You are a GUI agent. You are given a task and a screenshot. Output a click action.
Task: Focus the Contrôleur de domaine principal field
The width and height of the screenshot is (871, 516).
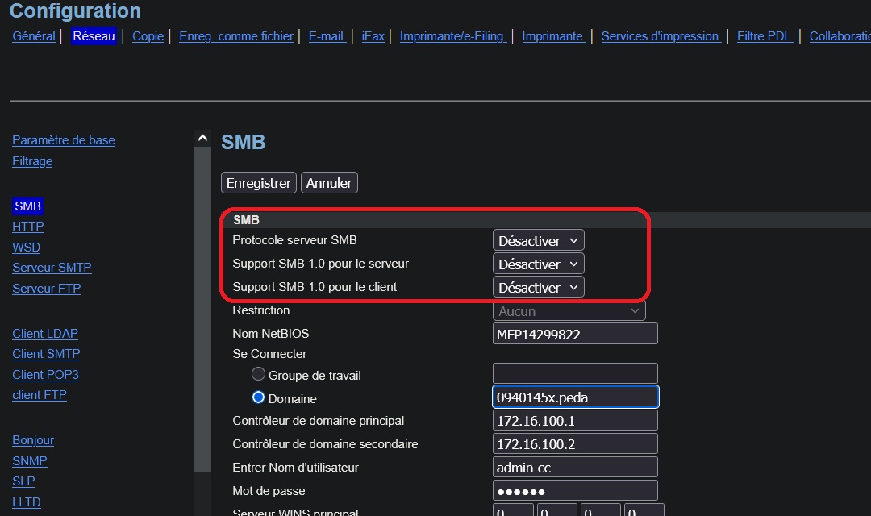(575, 421)
